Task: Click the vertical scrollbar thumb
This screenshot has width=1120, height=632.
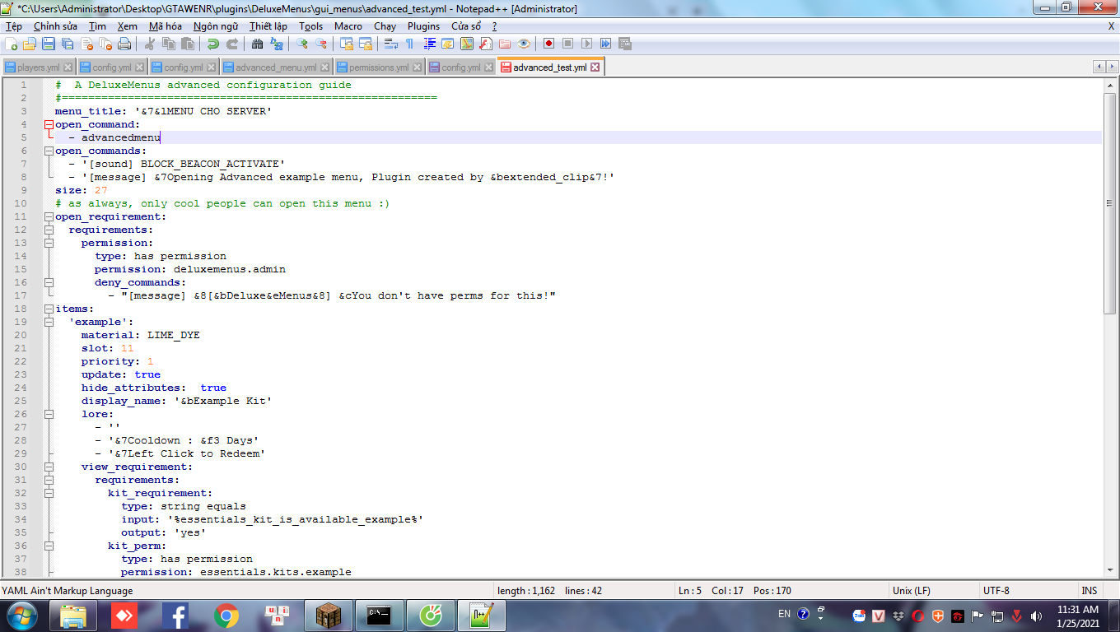Action: click(1110, 202)
